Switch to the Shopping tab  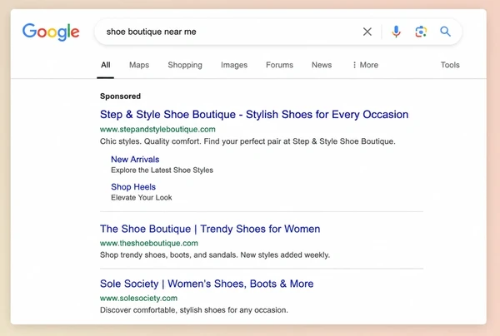tap(185, 65)
